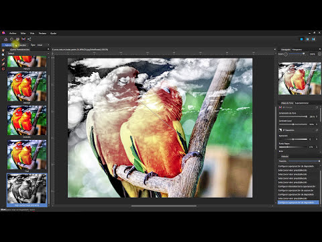Switch to the Navegador tab
Screen dimensions: 322x242
coord(286,50)
